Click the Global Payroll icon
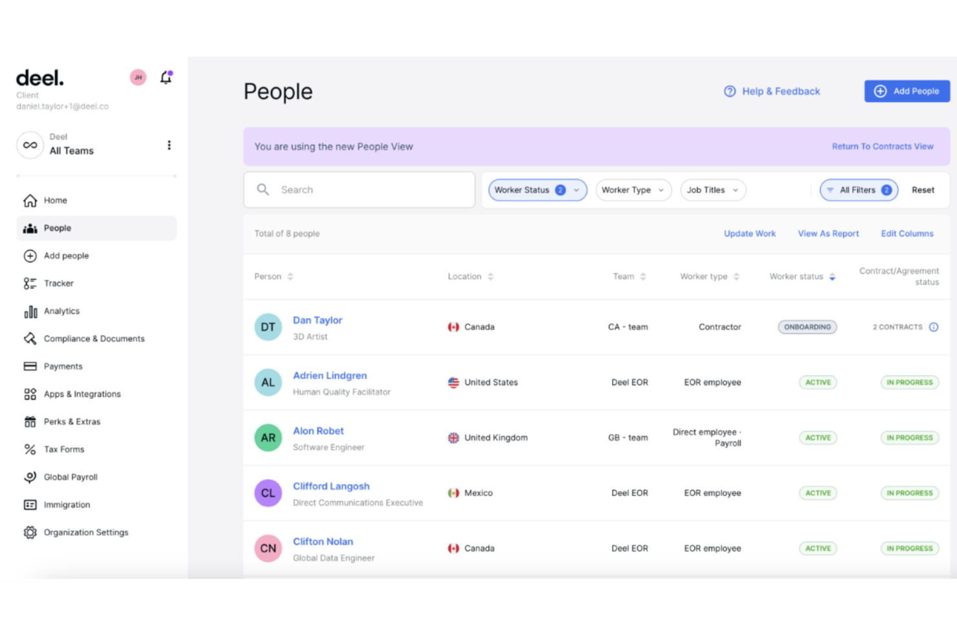957x638 pixels. (30, 477)
